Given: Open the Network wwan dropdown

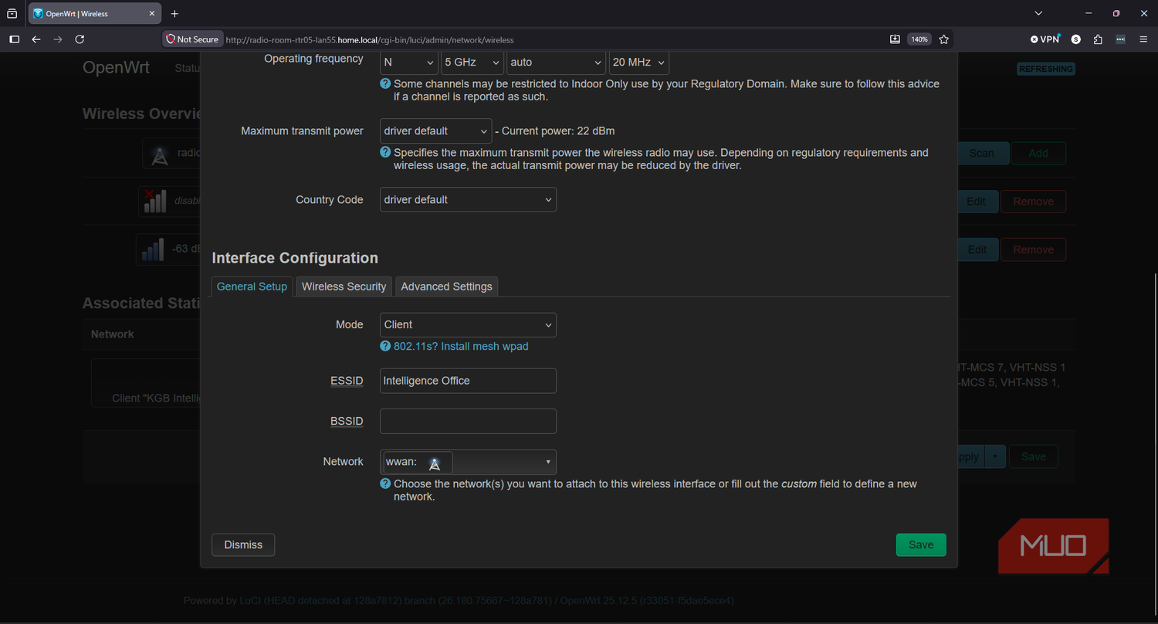Looking at the screenshot, I should pyautogui.click(x=468, y=462).
